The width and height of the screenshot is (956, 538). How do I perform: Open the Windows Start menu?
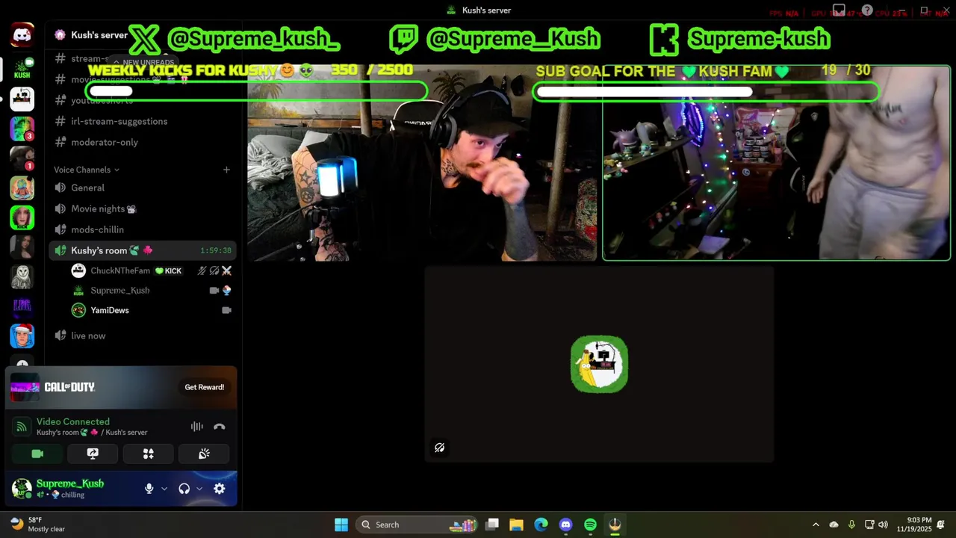coord(341,525)
